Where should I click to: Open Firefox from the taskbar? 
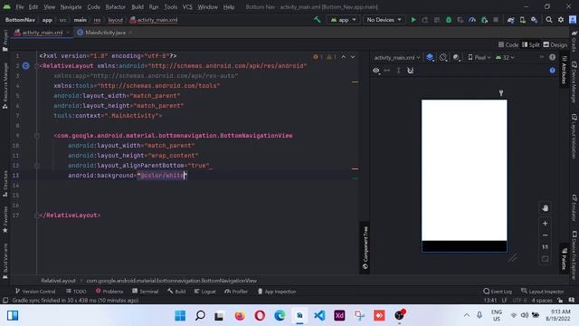(240, 316)
